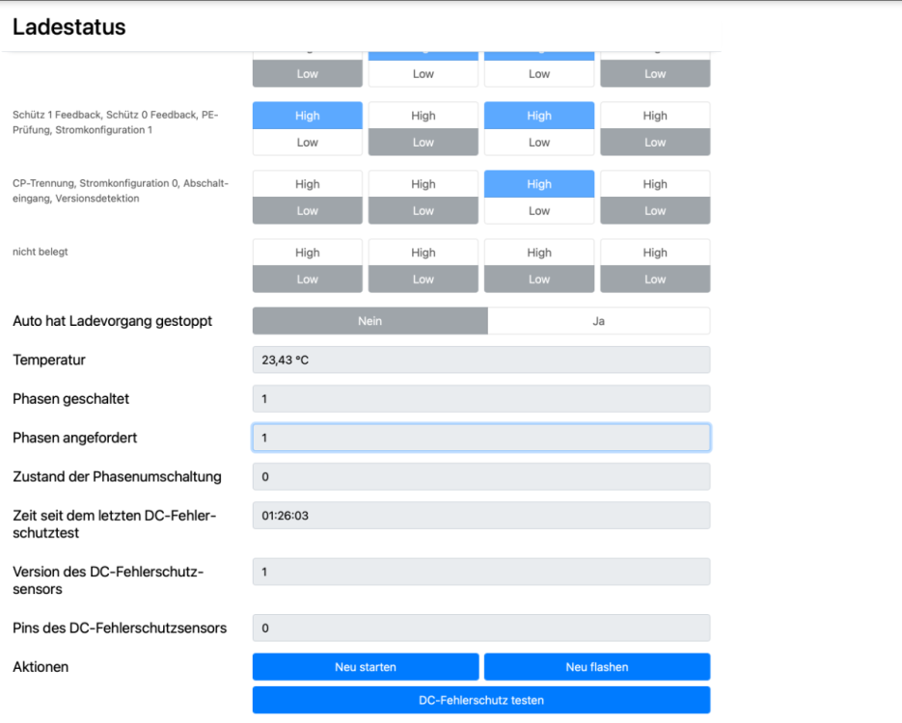Select Ja for Auto hat Ladevorgang gestoppt
The height and width of the screenshot is (723, 902).
[598, 321]
